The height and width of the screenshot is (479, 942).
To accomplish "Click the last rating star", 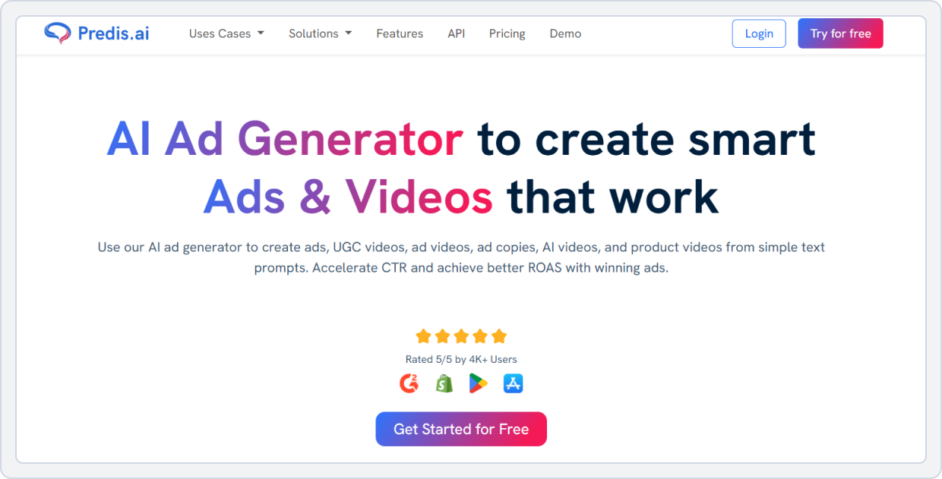I will point(498,336).
